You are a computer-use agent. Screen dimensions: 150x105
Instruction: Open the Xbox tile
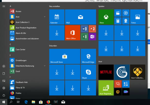[106, 17]
